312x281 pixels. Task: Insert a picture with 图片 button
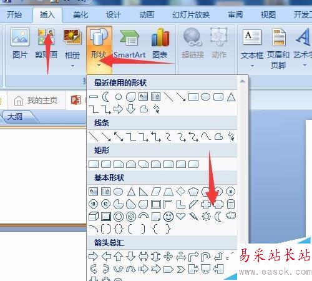pyautogui.click(x=20, y=44)
